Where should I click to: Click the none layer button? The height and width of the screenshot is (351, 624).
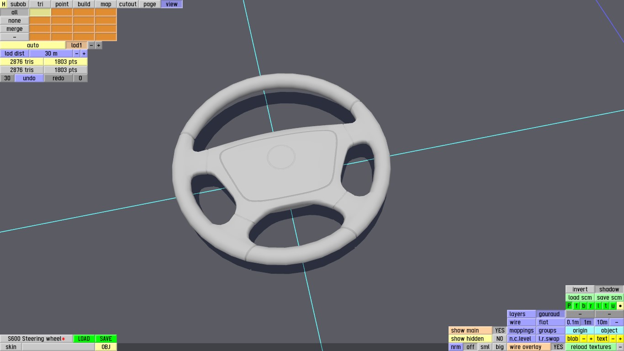(x=15, y=21)
